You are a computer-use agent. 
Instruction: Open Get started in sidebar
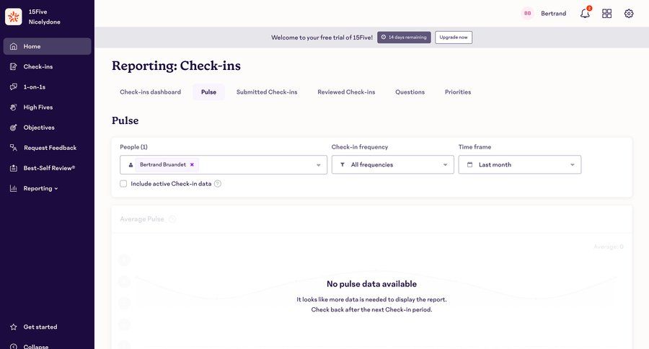pyautogui.click(x=40, y=327)
